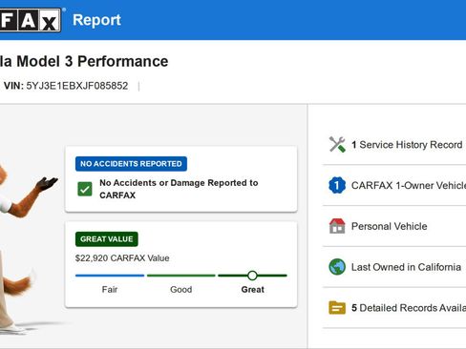
Task: Click the GREAT VALUE badge
Action: coord(107,239)
